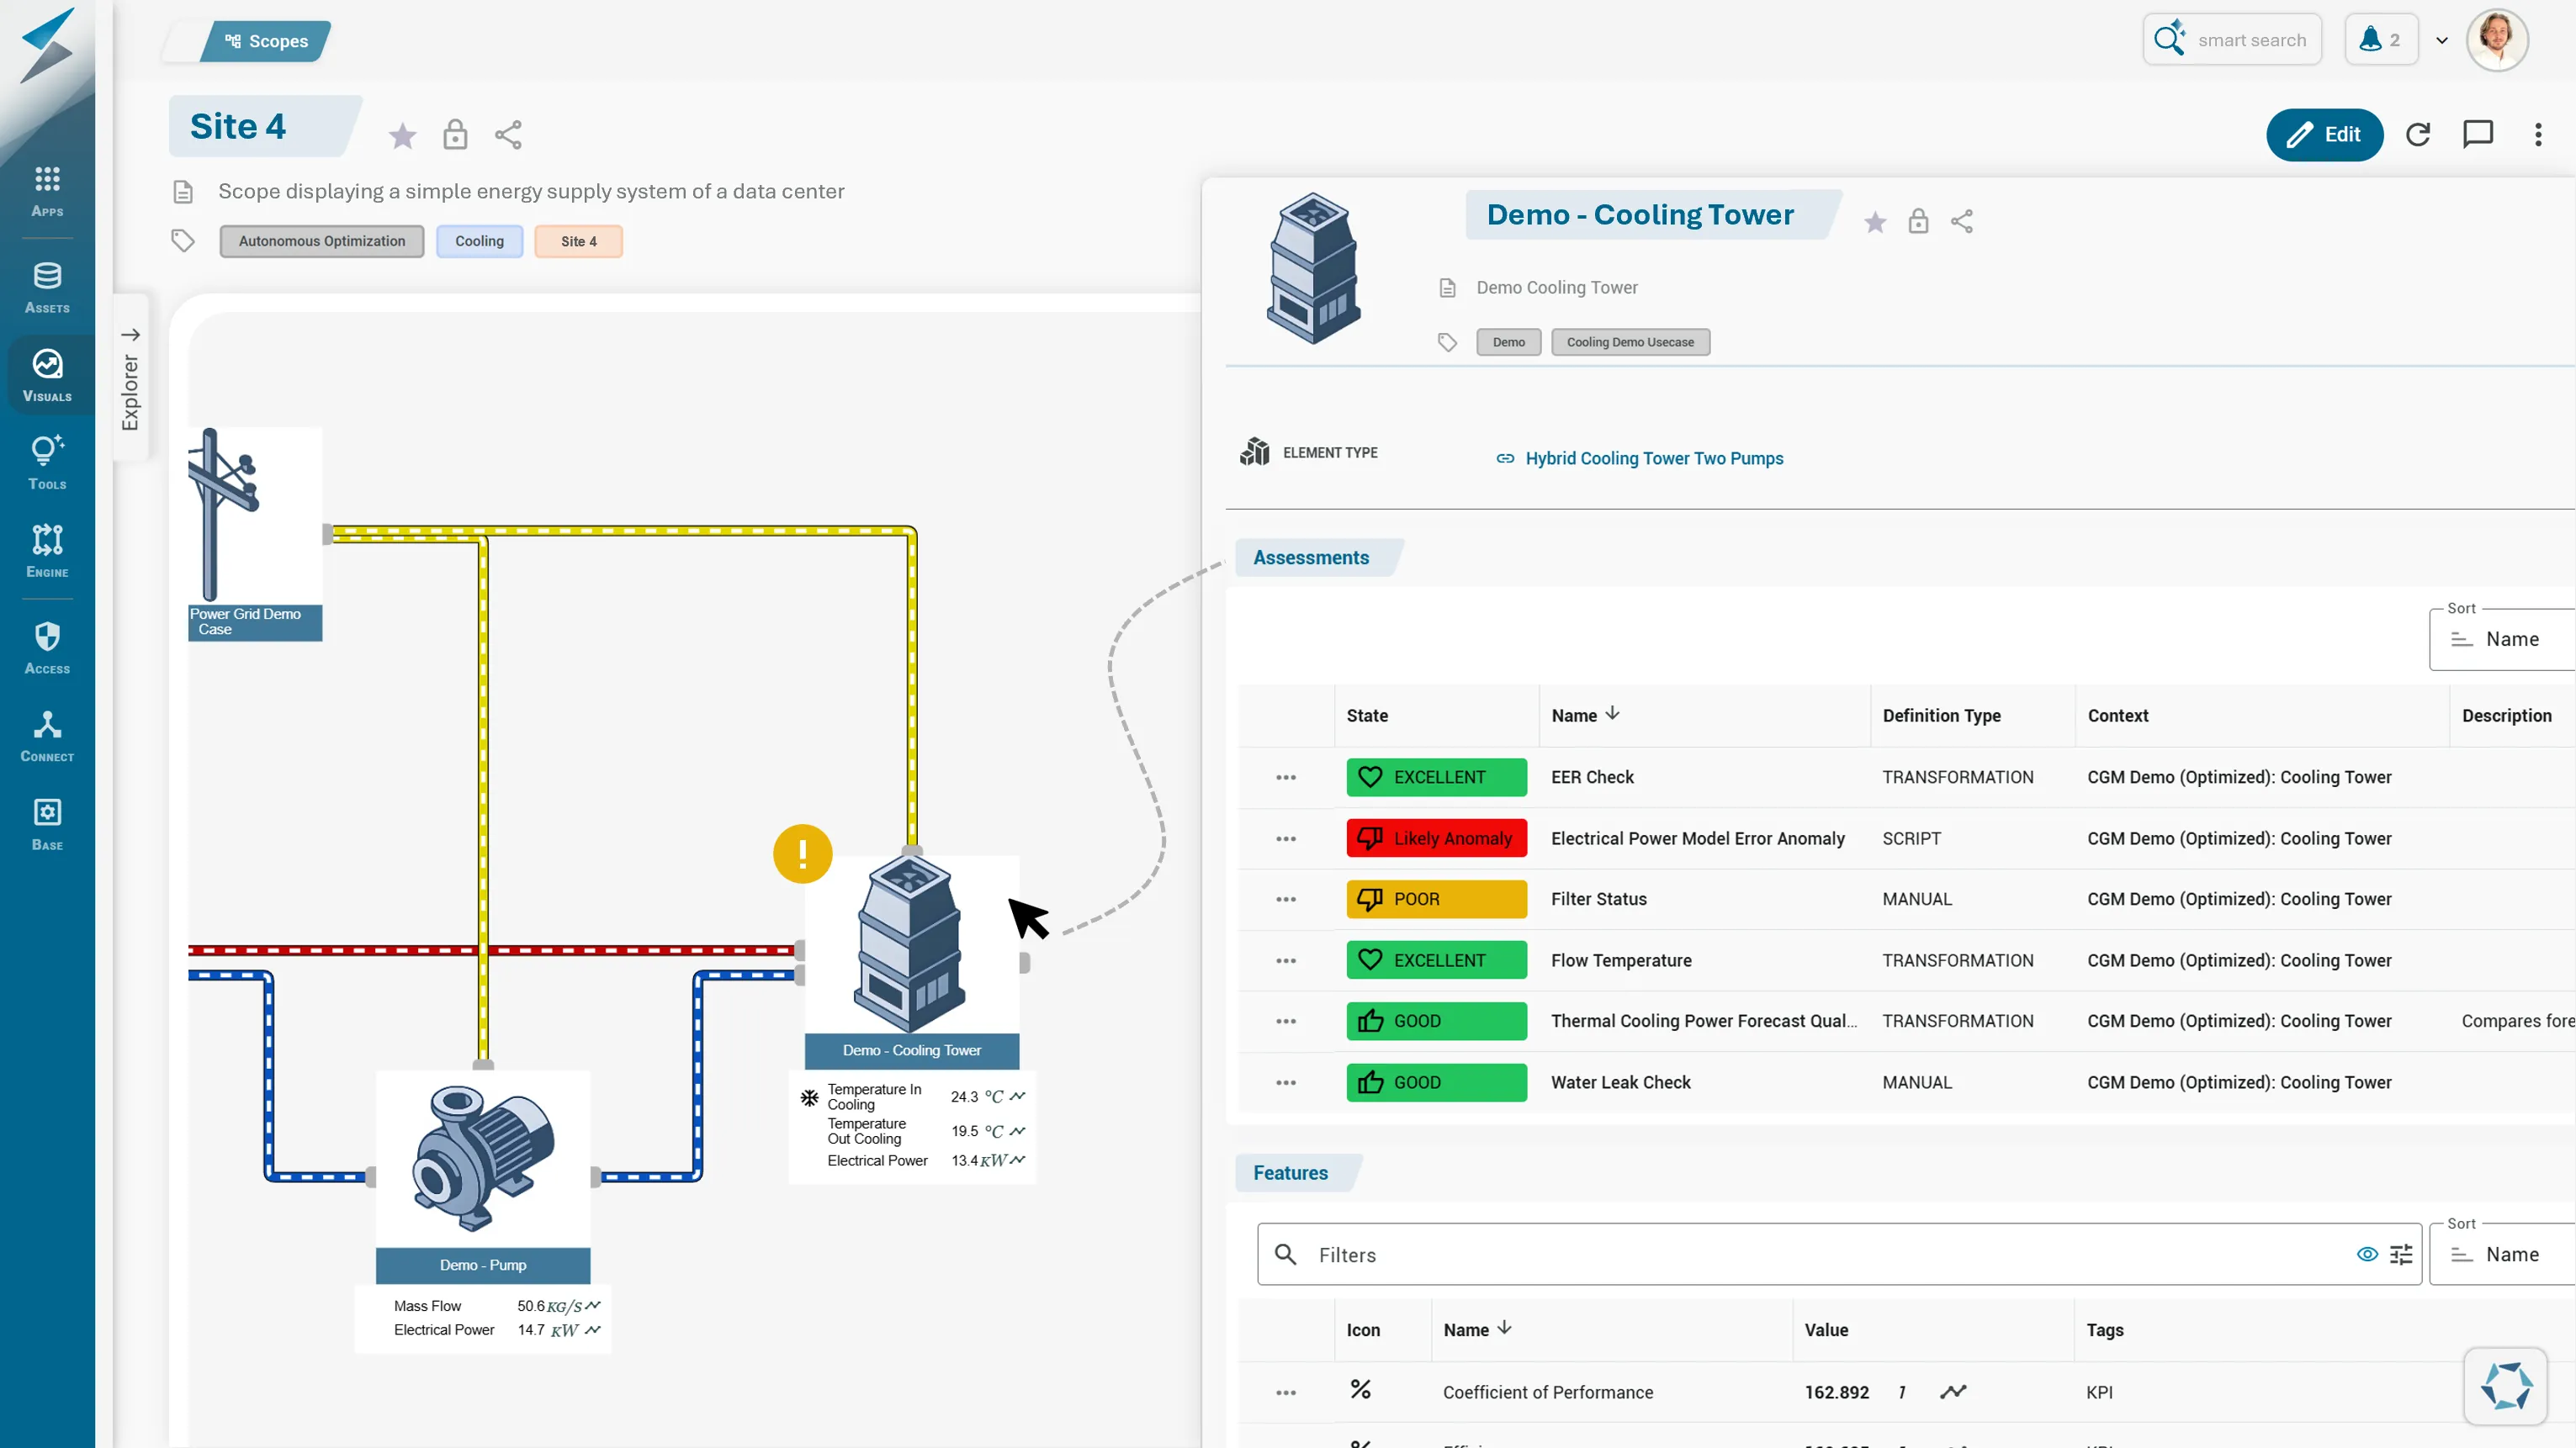Open the comments chat icon
This screenshot has width=2576, height=1448.
click(x=2477, y=135)
